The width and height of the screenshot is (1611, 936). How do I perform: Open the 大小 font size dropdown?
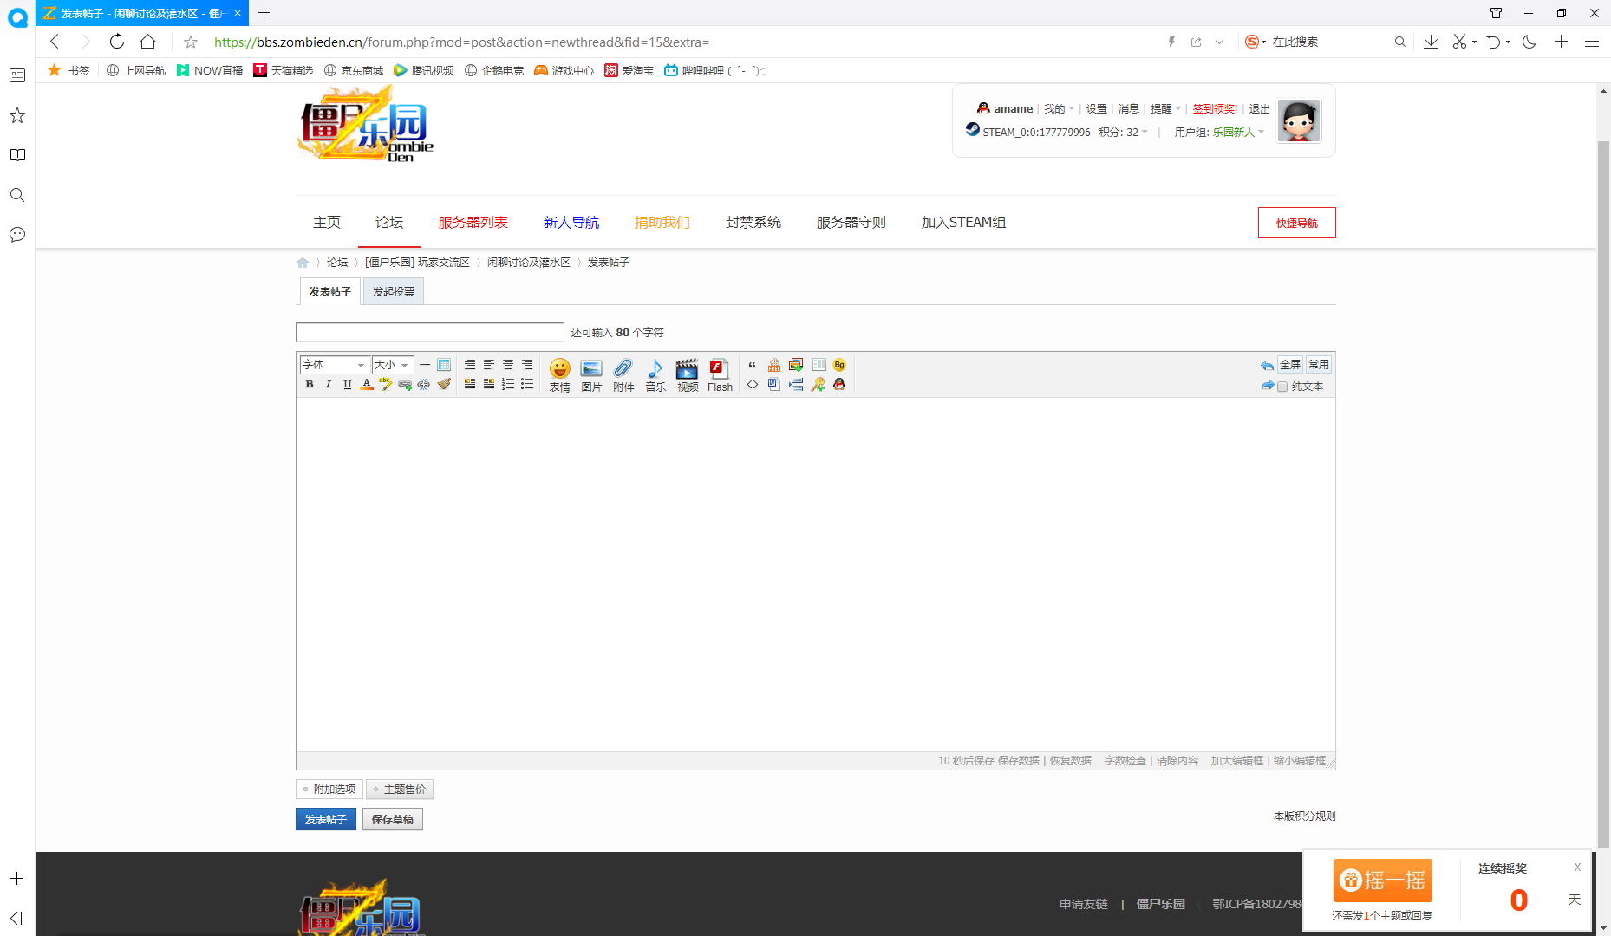(390, 364)
